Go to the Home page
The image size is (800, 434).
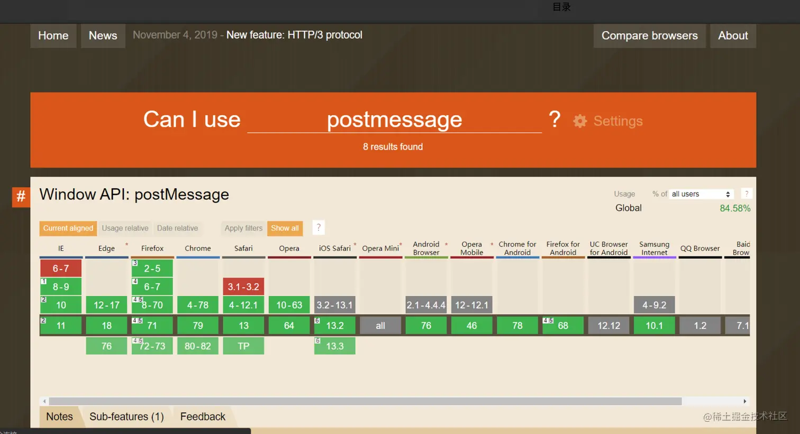pos(53,35)
